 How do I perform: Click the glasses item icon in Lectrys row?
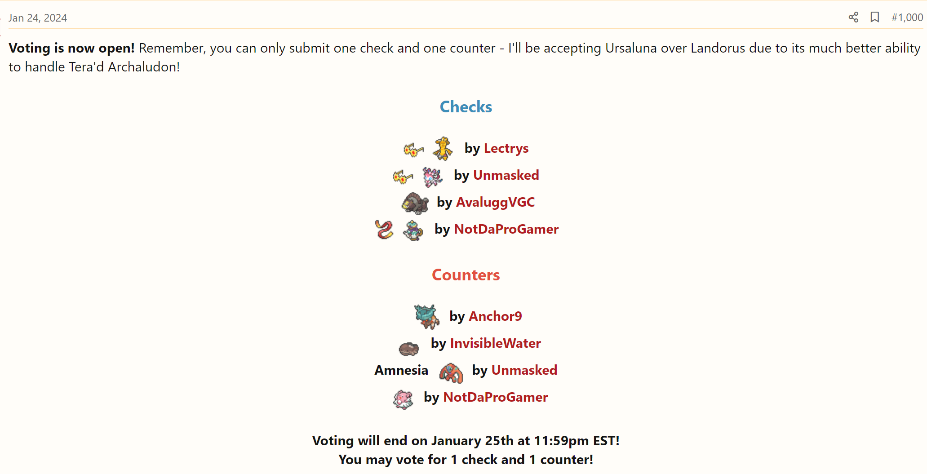(413, 150)
